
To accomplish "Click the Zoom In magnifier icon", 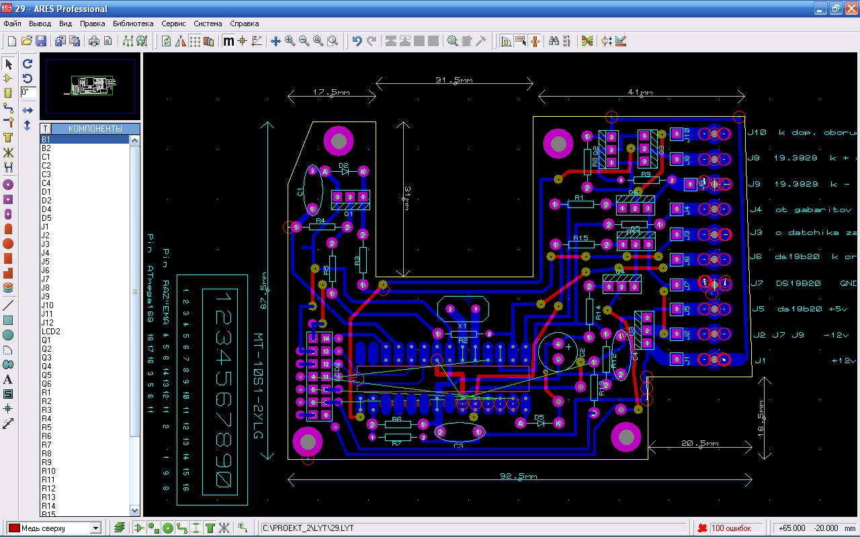I will pos(290,42).
